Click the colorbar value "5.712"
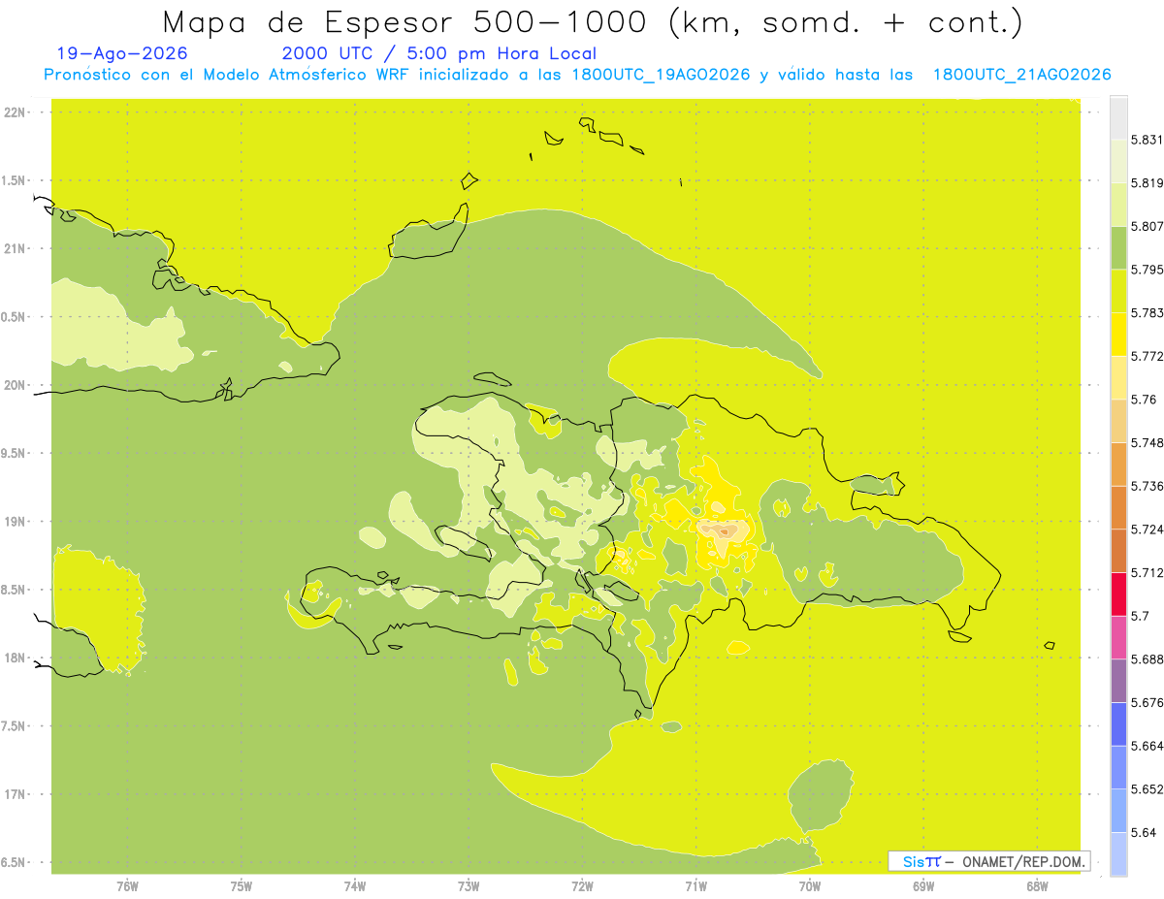Viewport: 1164px width, 899px height. (1147, 572)
